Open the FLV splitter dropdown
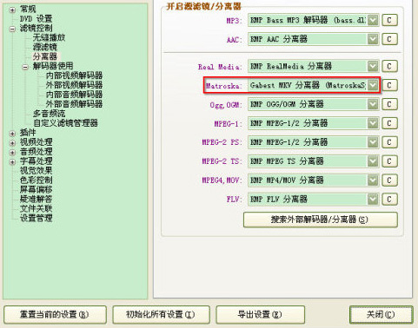This screenshot has width=418, height=328. (x=373, y=199)
